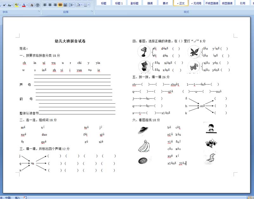Screen dimensions: 254x199
Task: Apply yellow text highlight color
Action: click(x=17, y=5)
